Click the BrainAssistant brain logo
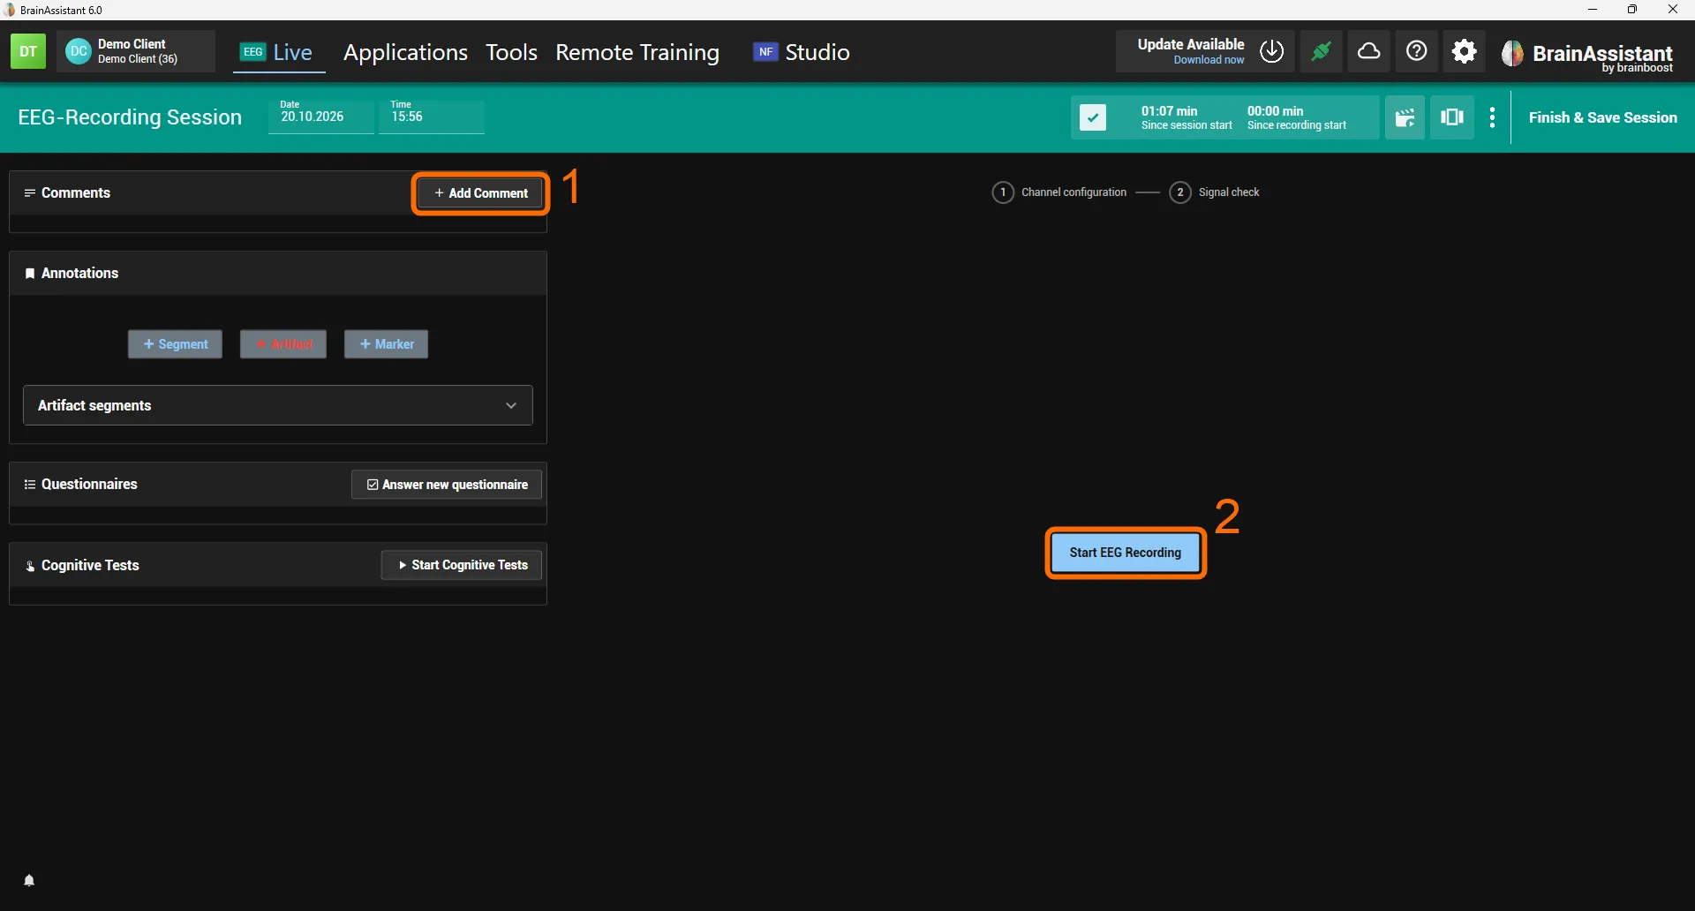The image size is (1695, 911). (1513, 54)
